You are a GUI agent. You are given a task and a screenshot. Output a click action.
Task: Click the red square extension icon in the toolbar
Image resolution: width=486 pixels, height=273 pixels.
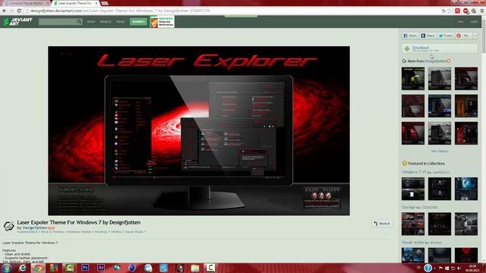pyautogui.click(x=457, y=11)
